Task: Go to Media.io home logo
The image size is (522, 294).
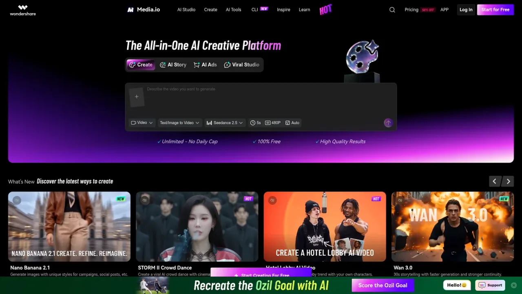Action: (144, 9)
